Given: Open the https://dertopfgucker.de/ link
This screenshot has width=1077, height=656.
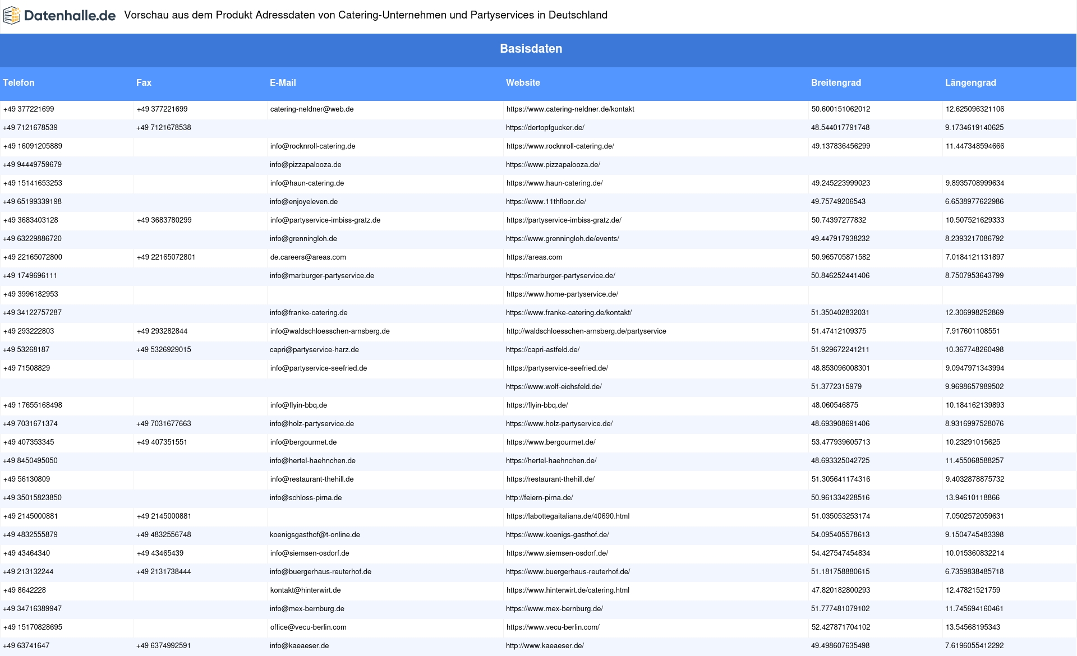Looking at the screenshot, I should [545, 128].
